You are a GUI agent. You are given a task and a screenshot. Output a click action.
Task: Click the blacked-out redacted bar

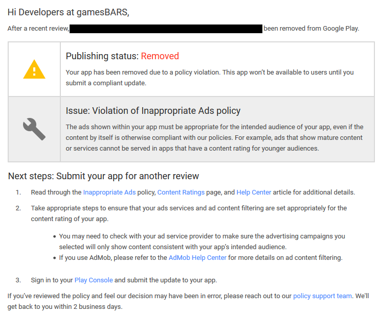166,29
